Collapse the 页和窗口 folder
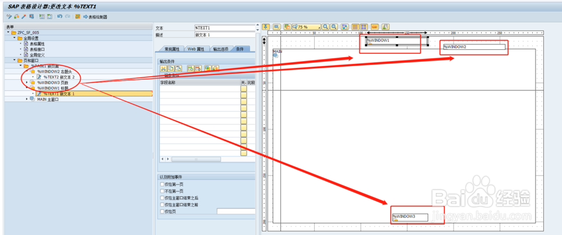Image resolution: width=562 pixels, height=235 pixels. point(15,60)
